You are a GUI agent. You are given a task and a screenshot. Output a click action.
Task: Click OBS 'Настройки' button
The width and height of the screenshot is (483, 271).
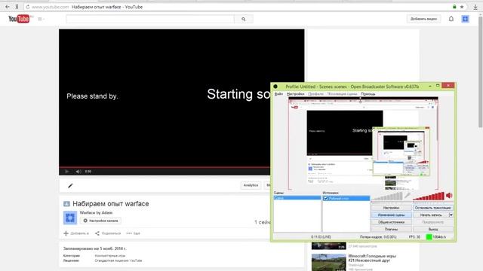[392, 208]
